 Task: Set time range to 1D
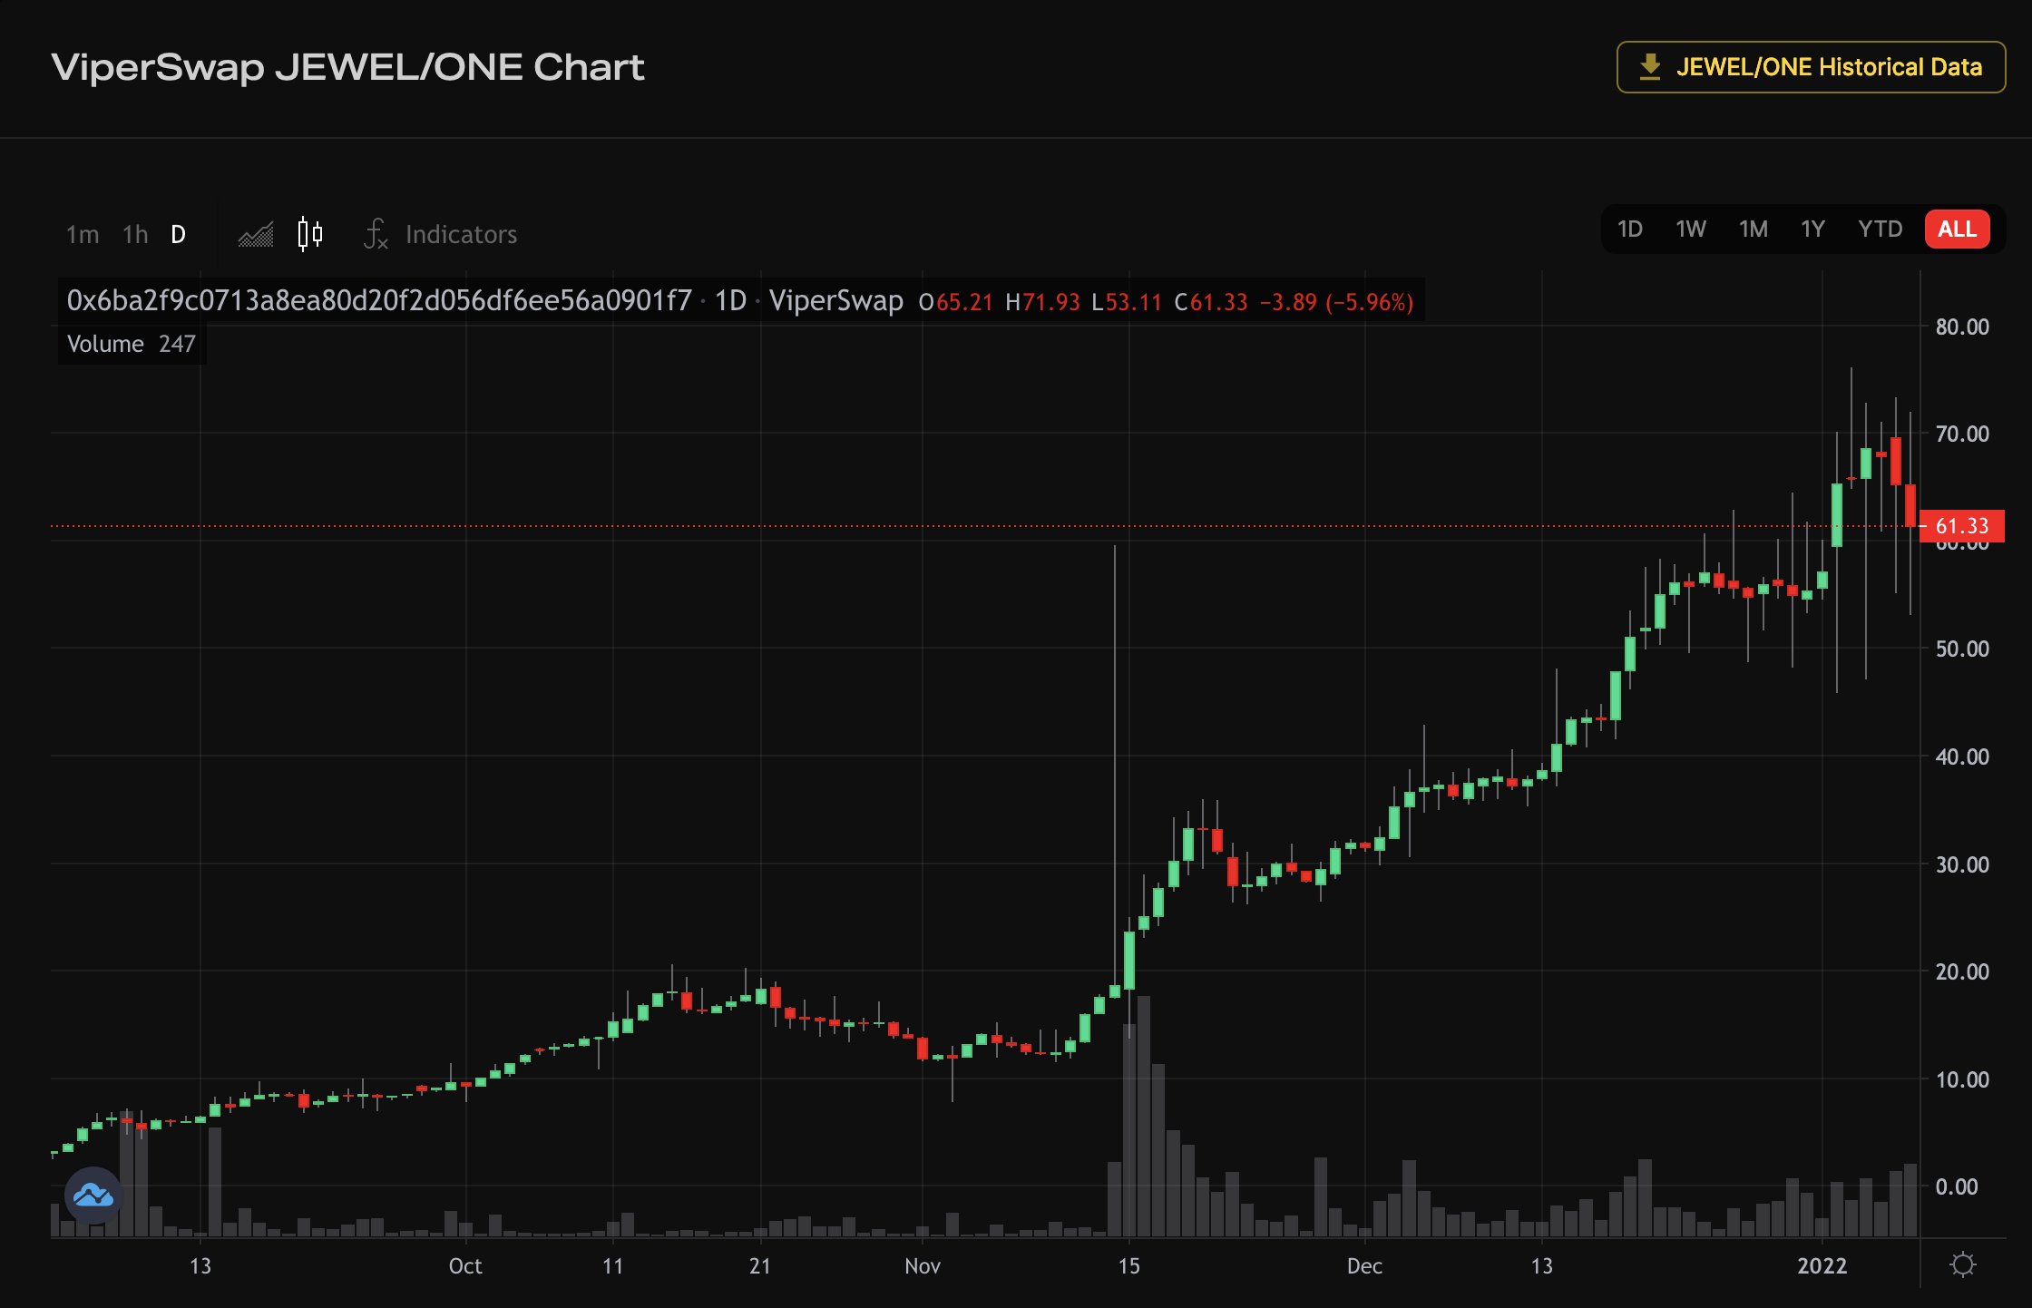[1630, 229]
